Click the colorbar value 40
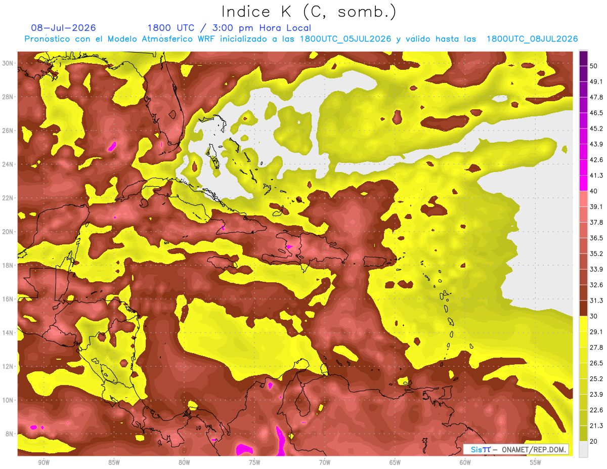 pos(595,191)
